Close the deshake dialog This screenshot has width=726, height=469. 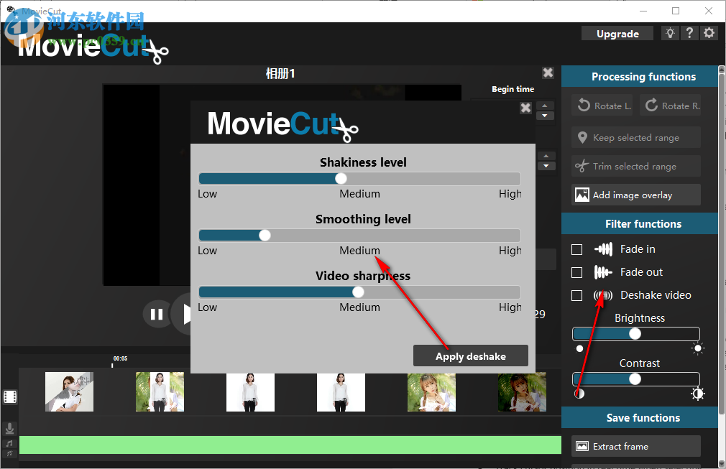point(525,108)
